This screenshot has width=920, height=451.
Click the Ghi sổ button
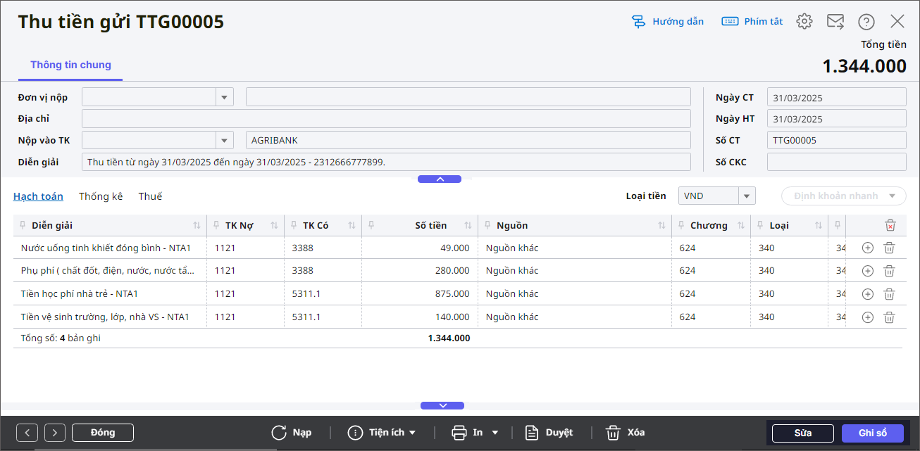pyautogui.click(x=872, y=433)
